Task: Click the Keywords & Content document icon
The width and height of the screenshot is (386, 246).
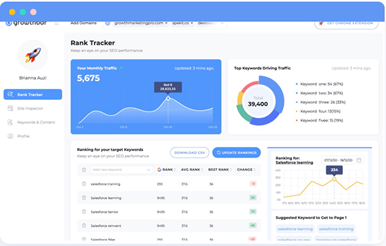Action: point(10,122)
